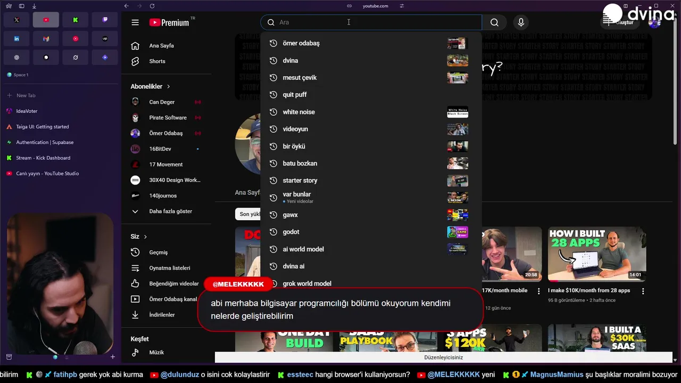The width and height of the screenshot is (681, 383).
Task: Toggle the browser sidebar panel icon
Action: (x=21, y=6)
